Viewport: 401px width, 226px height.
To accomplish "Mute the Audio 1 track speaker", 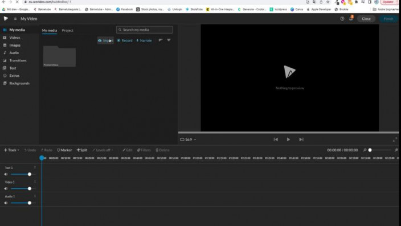I will 6,203.
